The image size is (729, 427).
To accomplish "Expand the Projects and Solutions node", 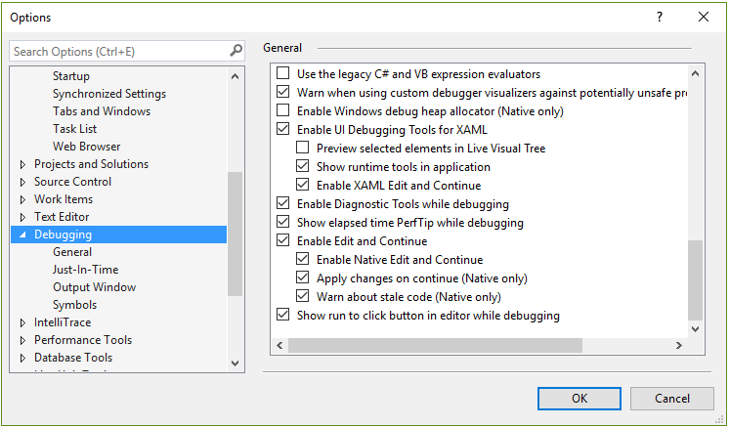I will pyautogui.click(x=23, y=164).
